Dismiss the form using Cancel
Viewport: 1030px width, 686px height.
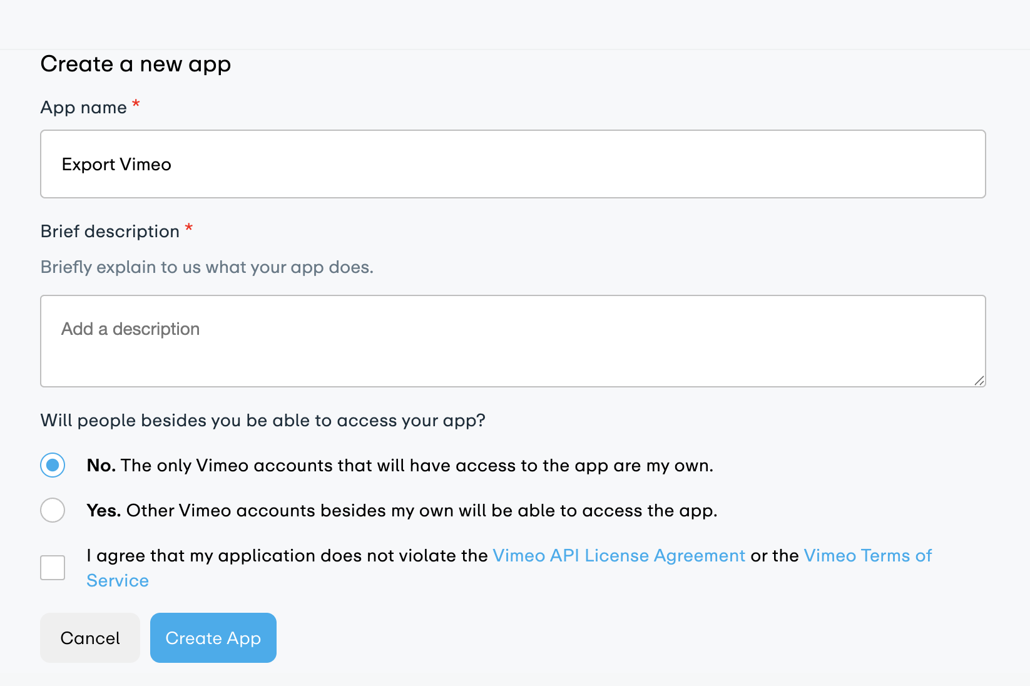click(89, 638)
